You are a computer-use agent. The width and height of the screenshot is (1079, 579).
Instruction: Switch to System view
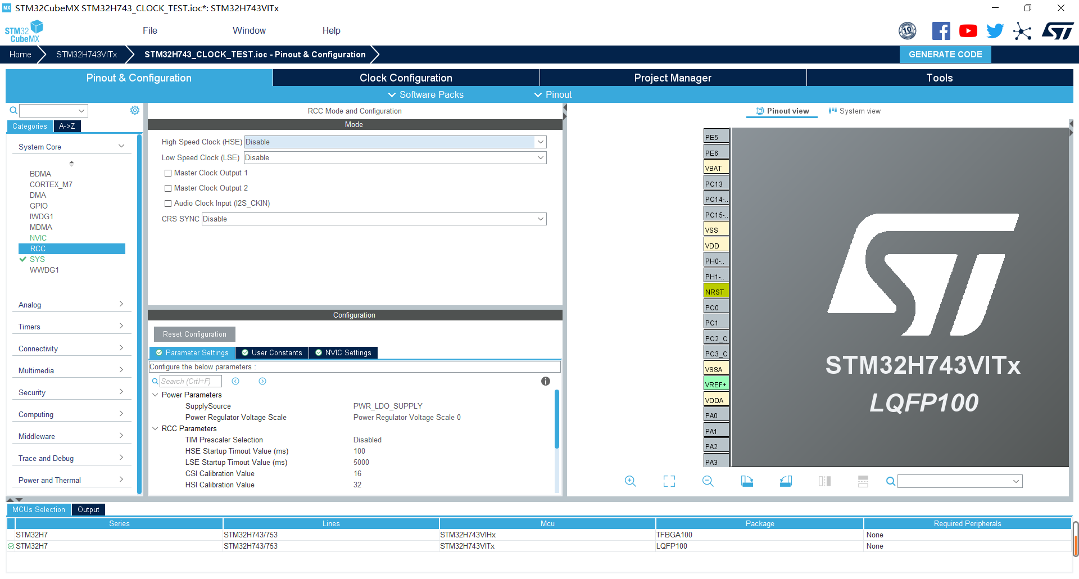coord(855,111)
